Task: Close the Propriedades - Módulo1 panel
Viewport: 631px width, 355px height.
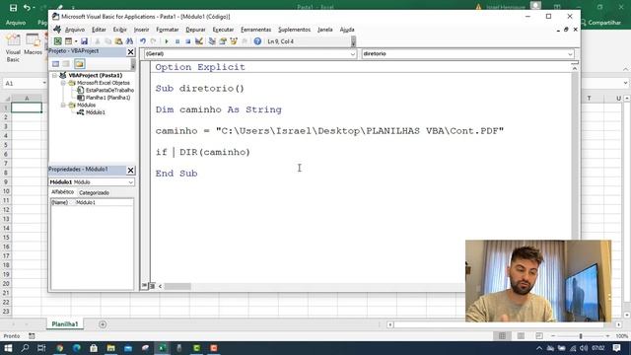Action: tap(131, 171)
